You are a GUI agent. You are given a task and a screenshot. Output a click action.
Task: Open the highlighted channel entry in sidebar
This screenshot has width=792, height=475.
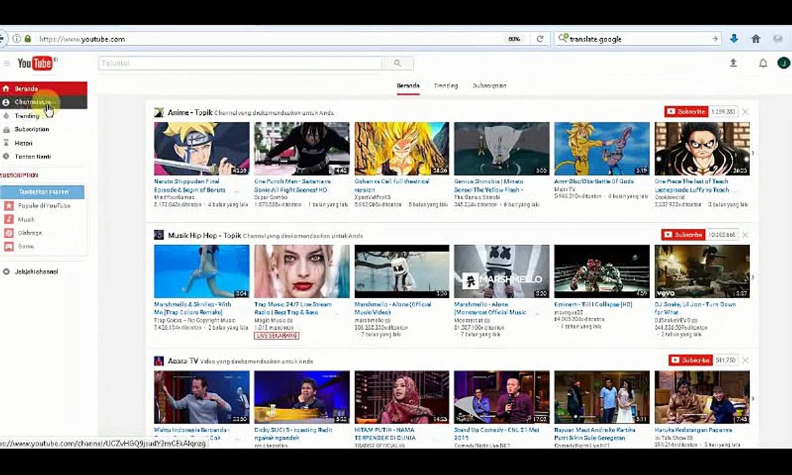pos(44,102)
